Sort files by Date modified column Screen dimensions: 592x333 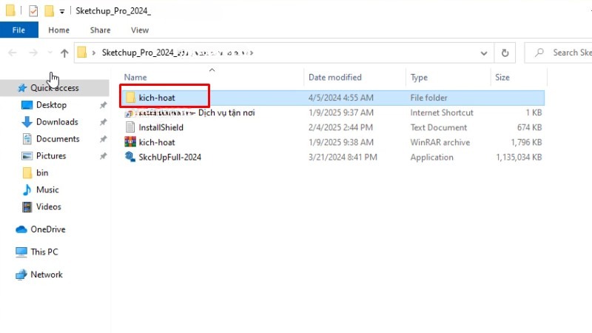334,77
